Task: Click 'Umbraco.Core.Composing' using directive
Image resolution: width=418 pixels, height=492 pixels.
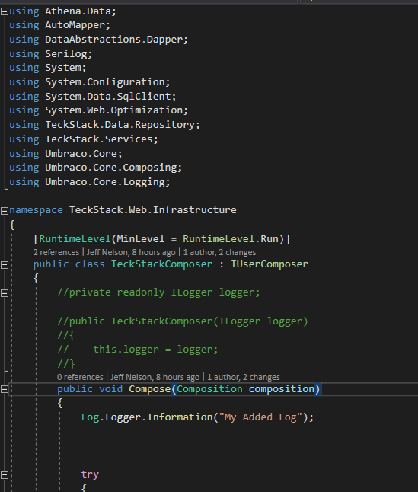Action: (110, 168)
